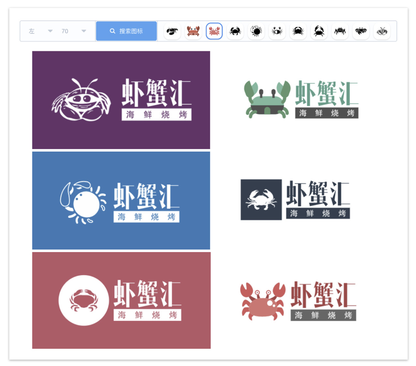
Task: Expand the 70 size dropdown
Action: (x=74, y=31)
